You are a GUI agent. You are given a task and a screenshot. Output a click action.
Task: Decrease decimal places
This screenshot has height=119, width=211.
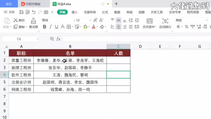point(205,26)
